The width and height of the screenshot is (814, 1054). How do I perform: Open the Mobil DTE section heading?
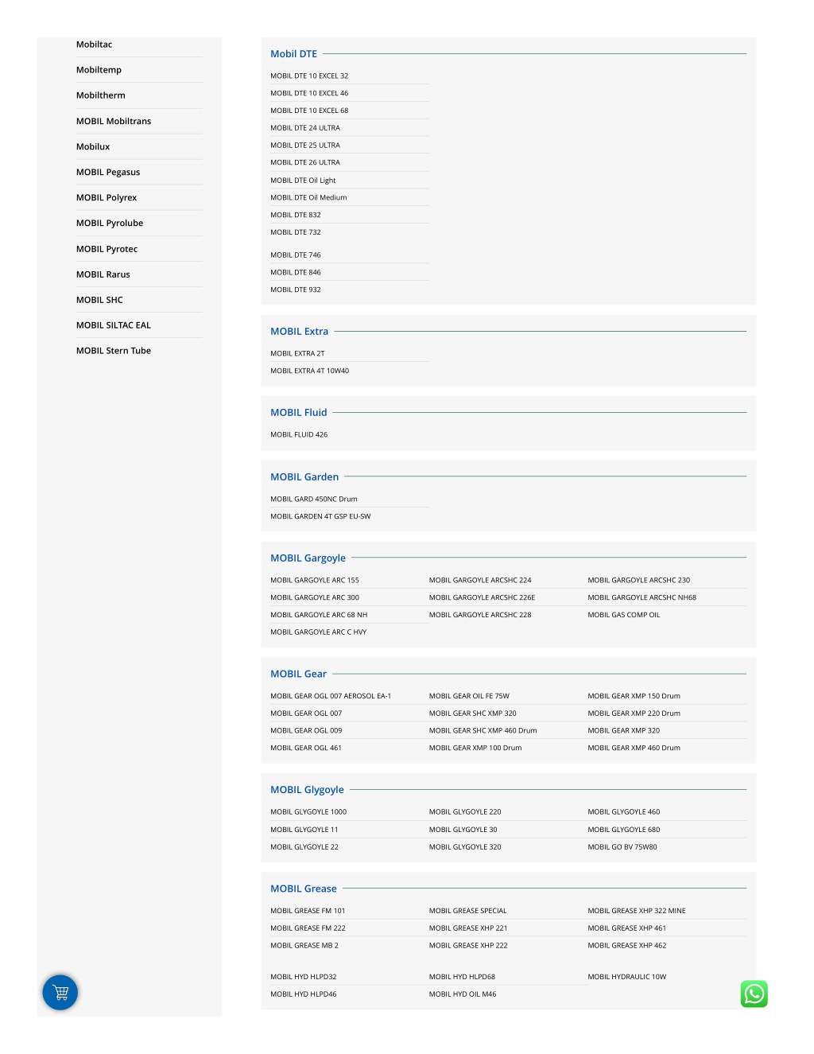tap(293, 54)
